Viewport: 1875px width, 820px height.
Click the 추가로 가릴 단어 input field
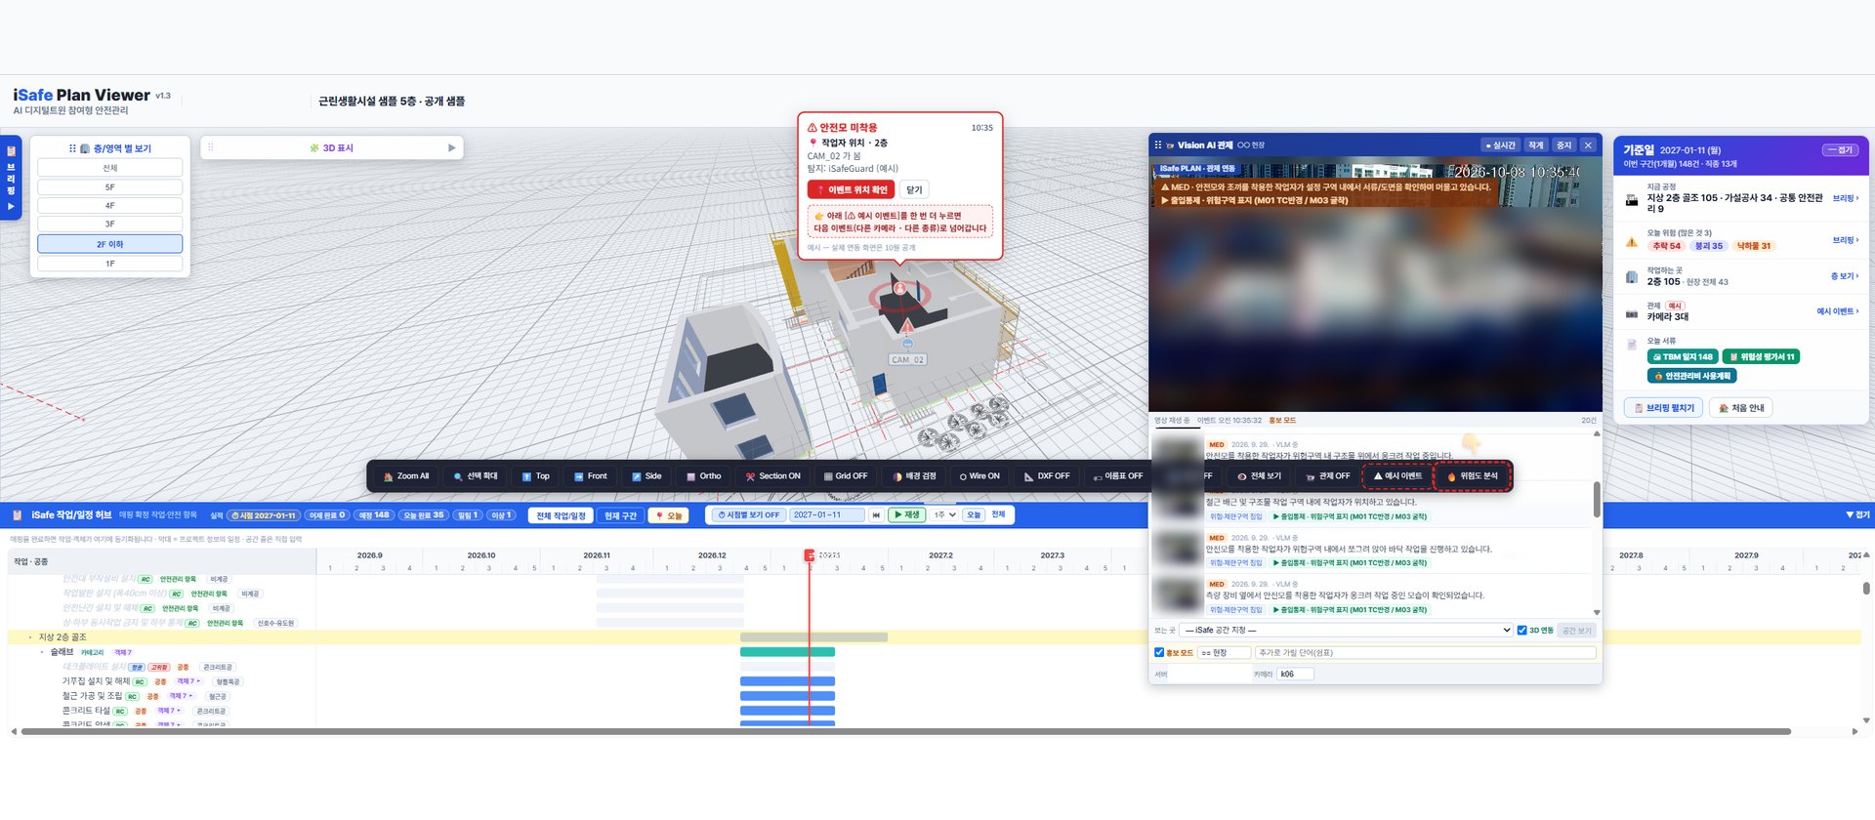pos(1426,653)
